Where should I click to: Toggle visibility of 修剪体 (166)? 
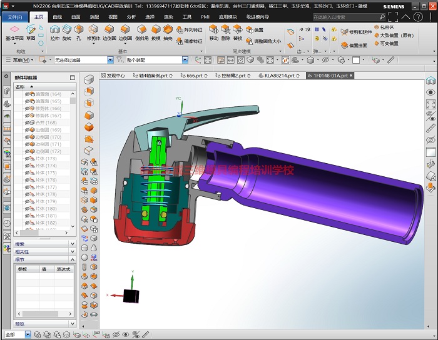[x=27, y=108]
